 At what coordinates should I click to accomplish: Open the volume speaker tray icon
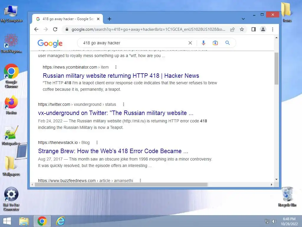click(x=274, y=221)
